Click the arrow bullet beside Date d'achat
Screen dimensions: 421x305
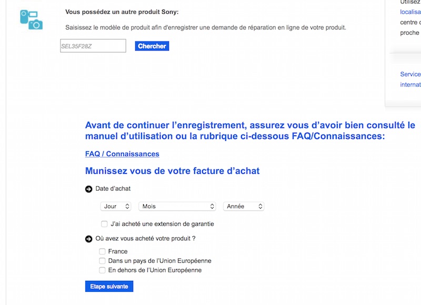point(88,189)
